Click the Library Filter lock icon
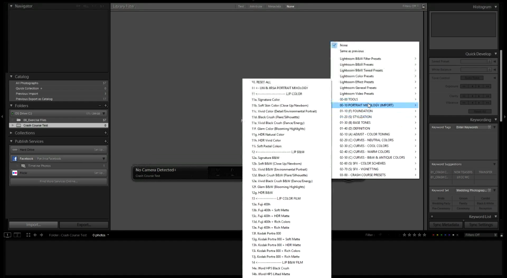Viewport: 507px width, 278px height. tap(423, 6)
